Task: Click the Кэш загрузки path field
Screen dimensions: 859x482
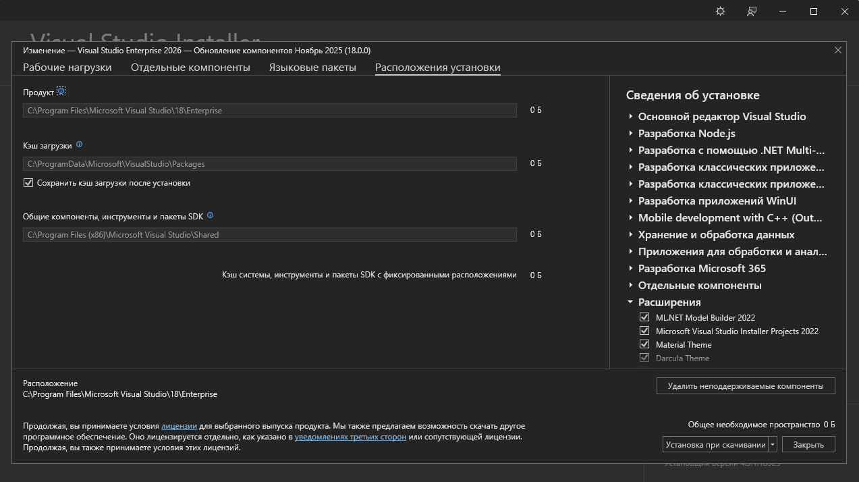Action: 270,164
